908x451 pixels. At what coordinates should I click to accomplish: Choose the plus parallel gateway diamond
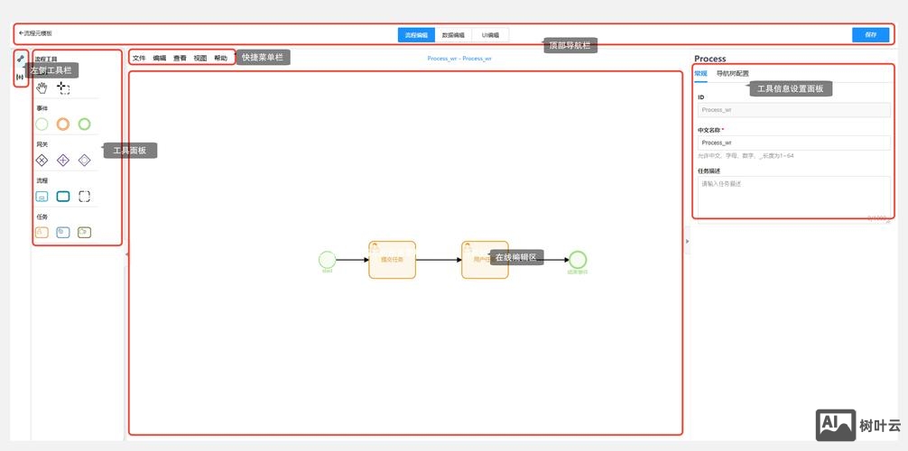click(63, 161)
